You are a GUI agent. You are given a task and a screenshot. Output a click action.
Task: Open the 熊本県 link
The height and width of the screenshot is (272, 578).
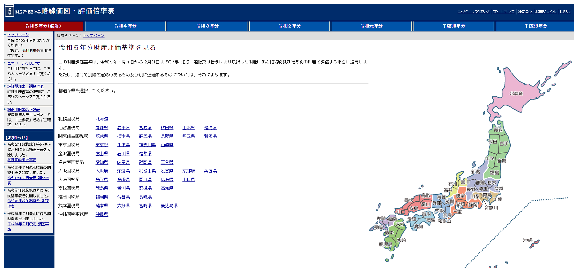click(x=101, y=206)
